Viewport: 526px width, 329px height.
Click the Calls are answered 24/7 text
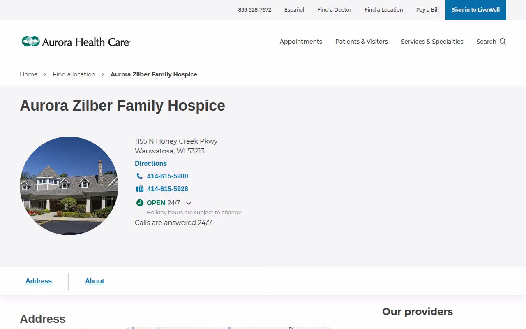pyautogui.click(x=173, y=222)
